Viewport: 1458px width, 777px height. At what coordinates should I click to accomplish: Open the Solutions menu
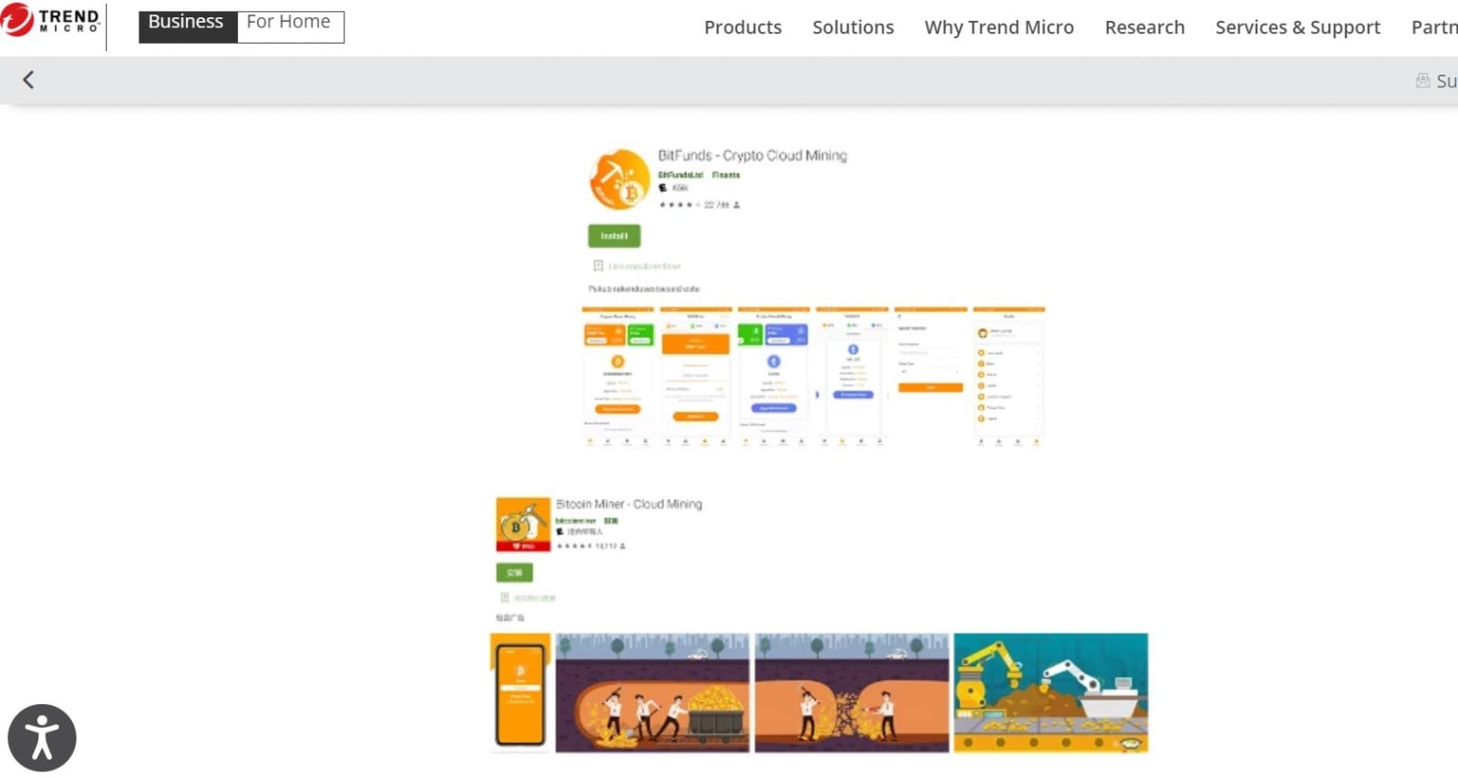tap(853, 27)
